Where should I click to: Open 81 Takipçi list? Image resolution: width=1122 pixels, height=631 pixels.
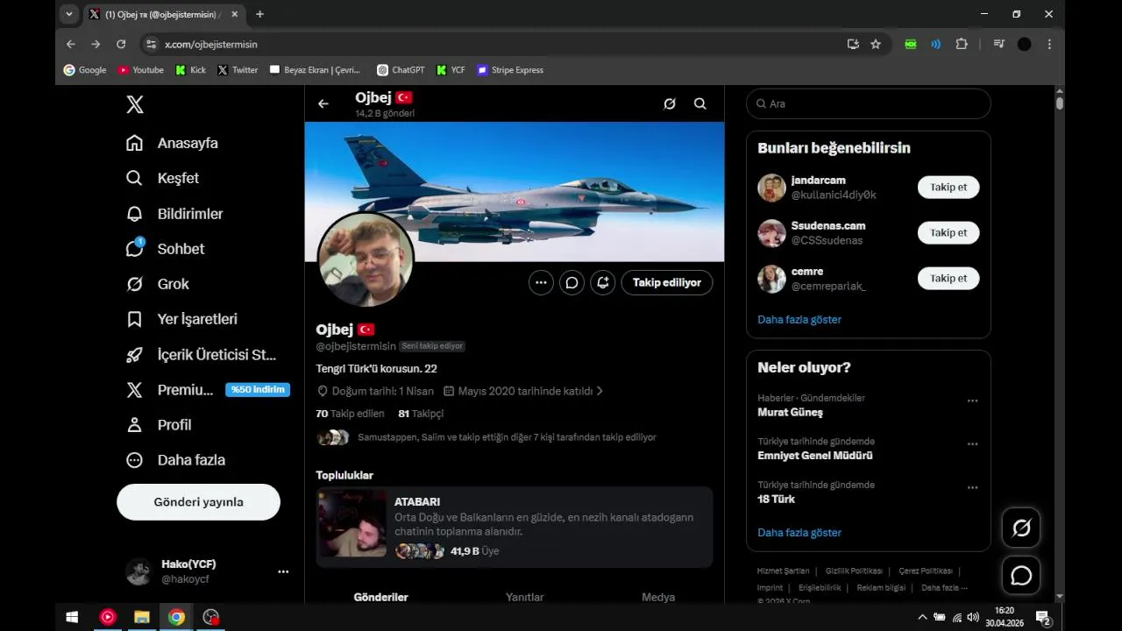(421, 414)
